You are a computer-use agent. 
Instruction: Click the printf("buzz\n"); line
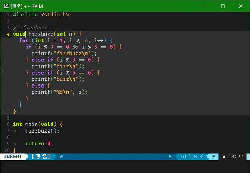(x=58, y=79)
